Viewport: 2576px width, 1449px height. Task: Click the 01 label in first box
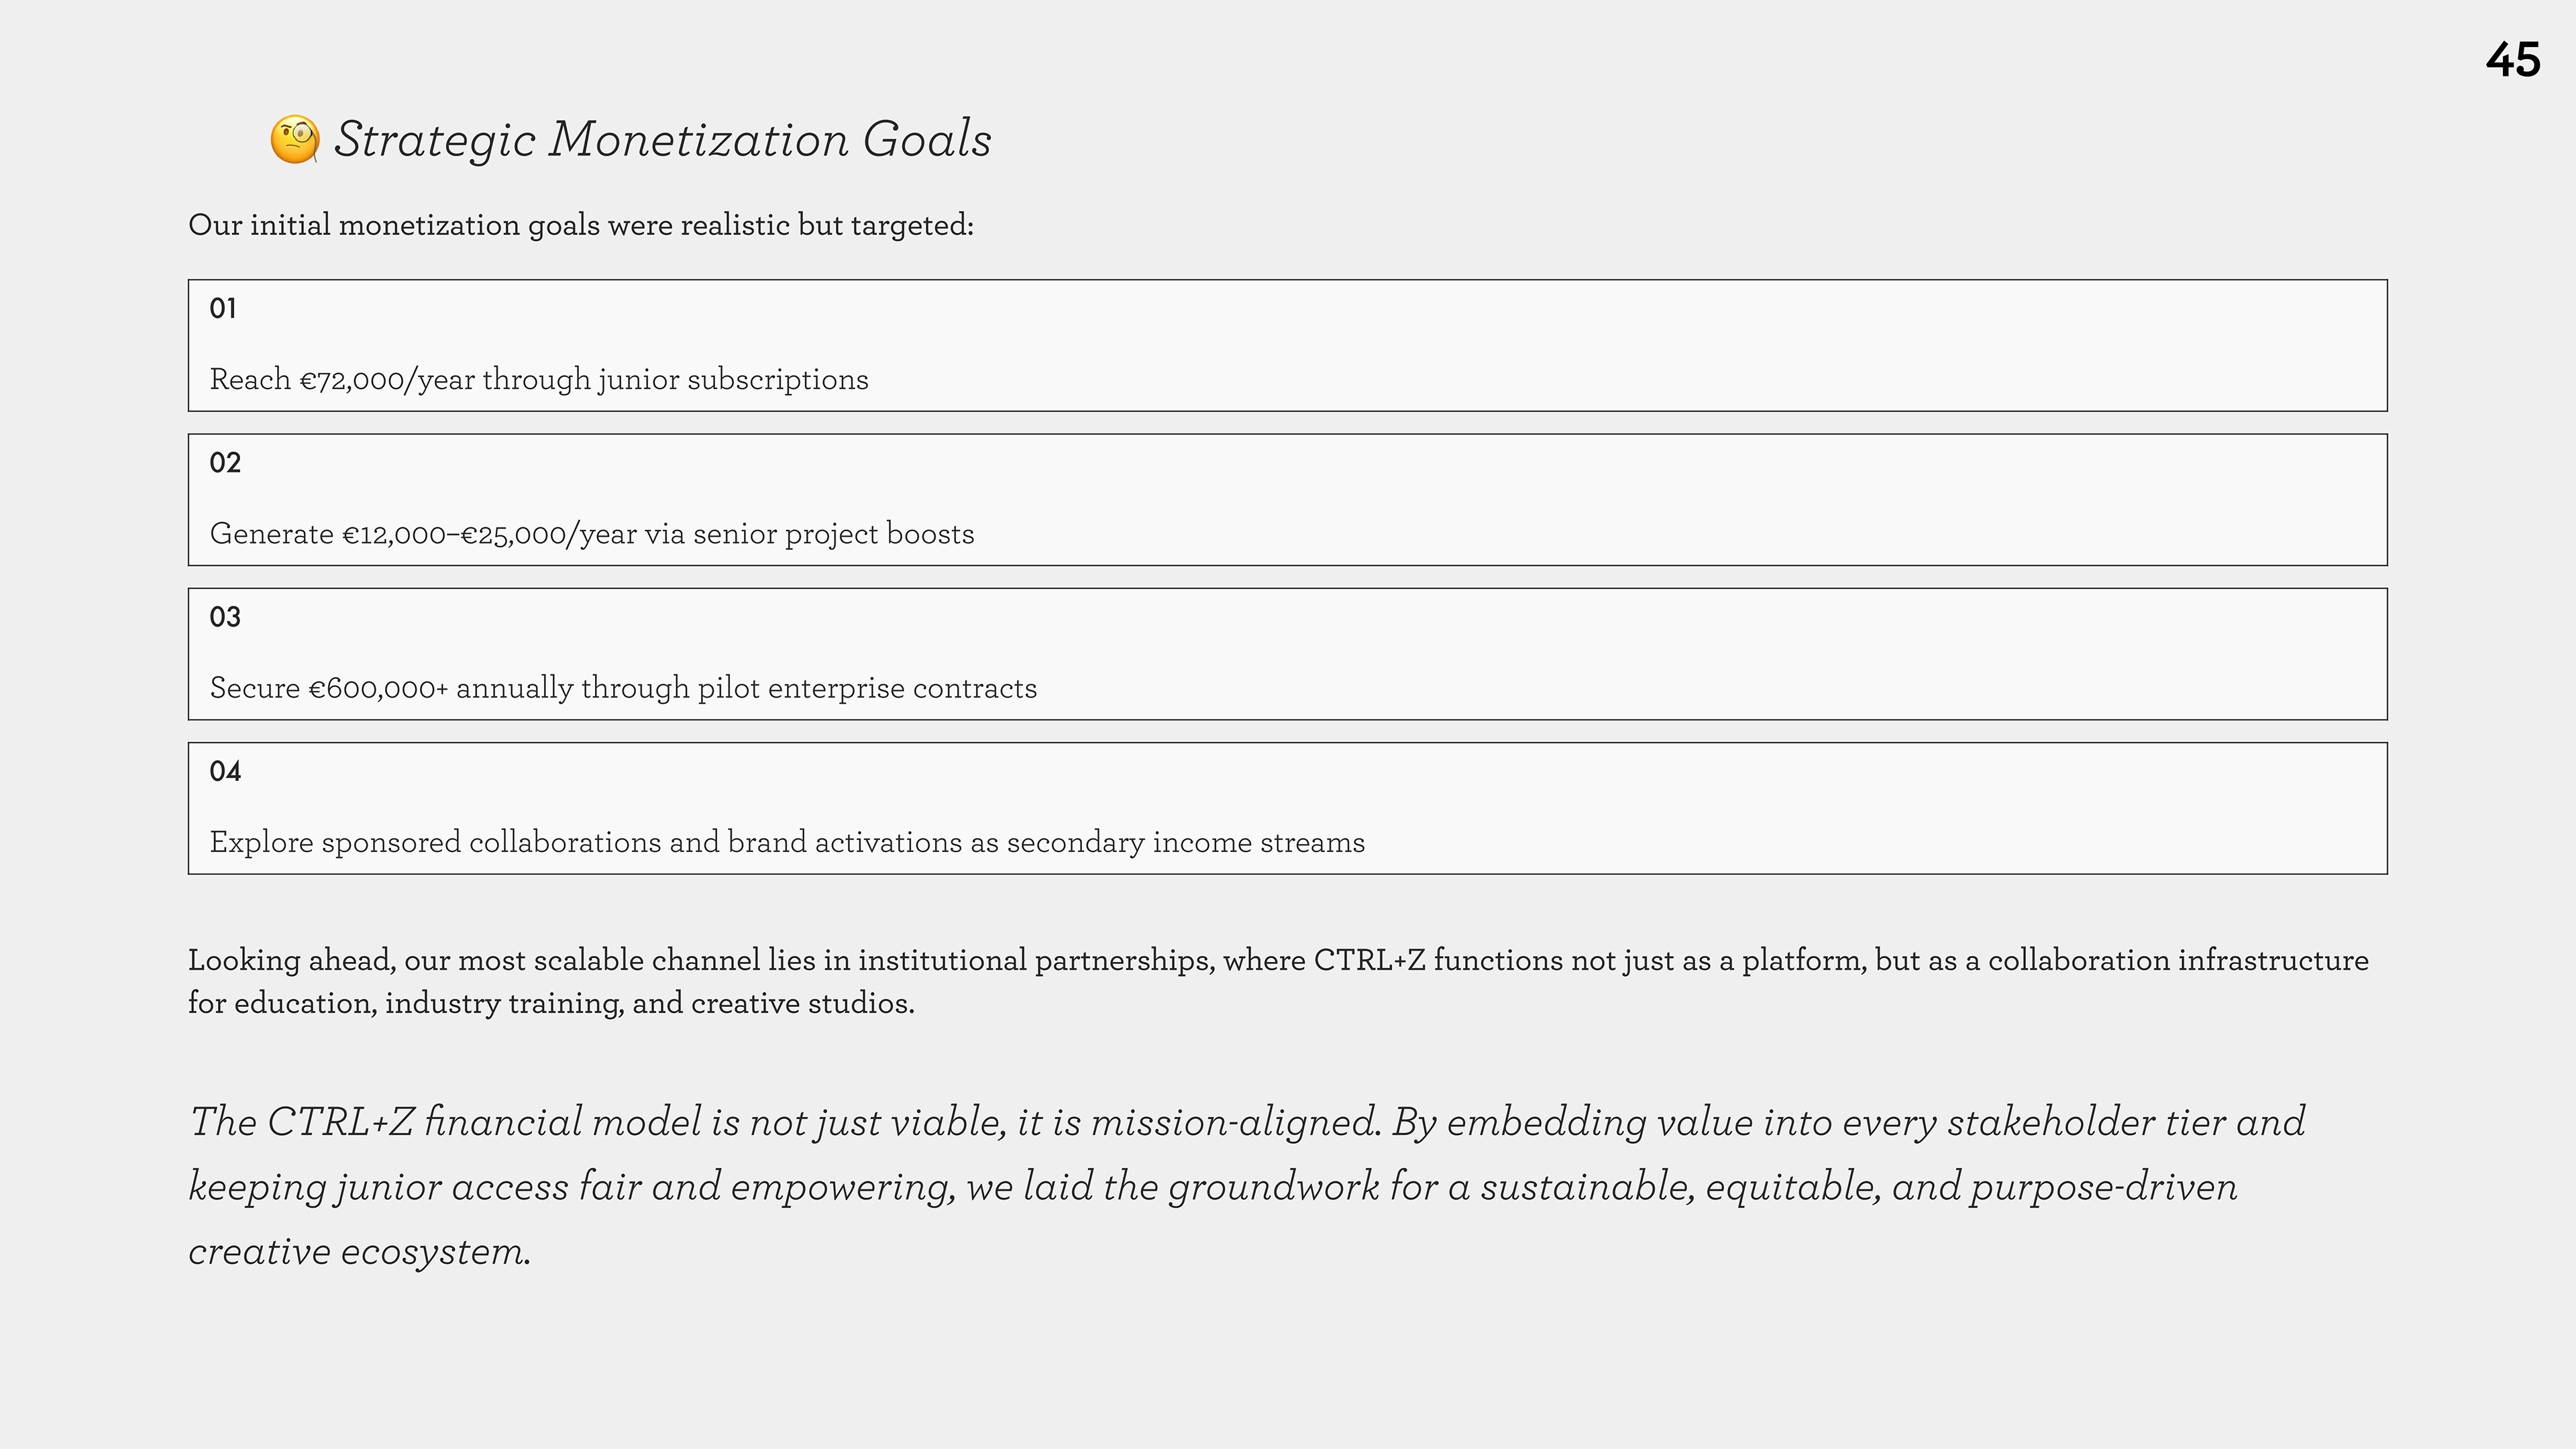(x=223, y=308)
